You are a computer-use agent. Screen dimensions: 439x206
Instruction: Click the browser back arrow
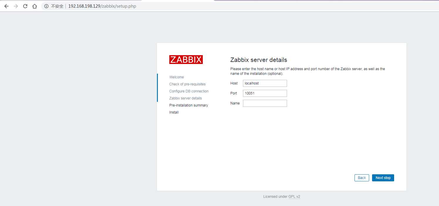click(6, 6)
